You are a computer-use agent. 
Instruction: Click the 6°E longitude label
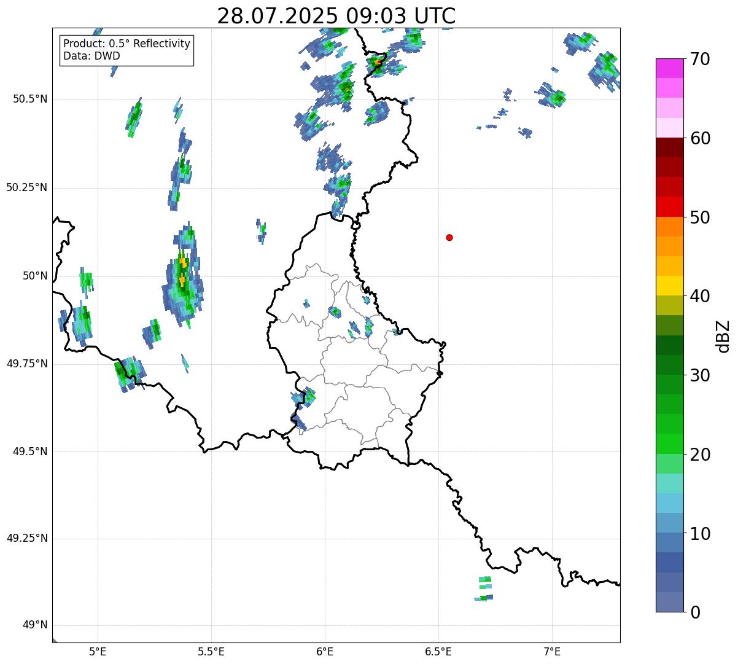click(x=325, y=652)
